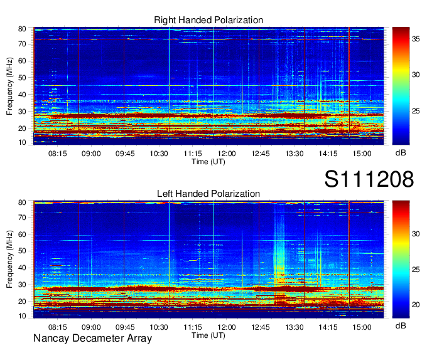
Task: Click dB label under left-handed colorbar
Action: 401,325
